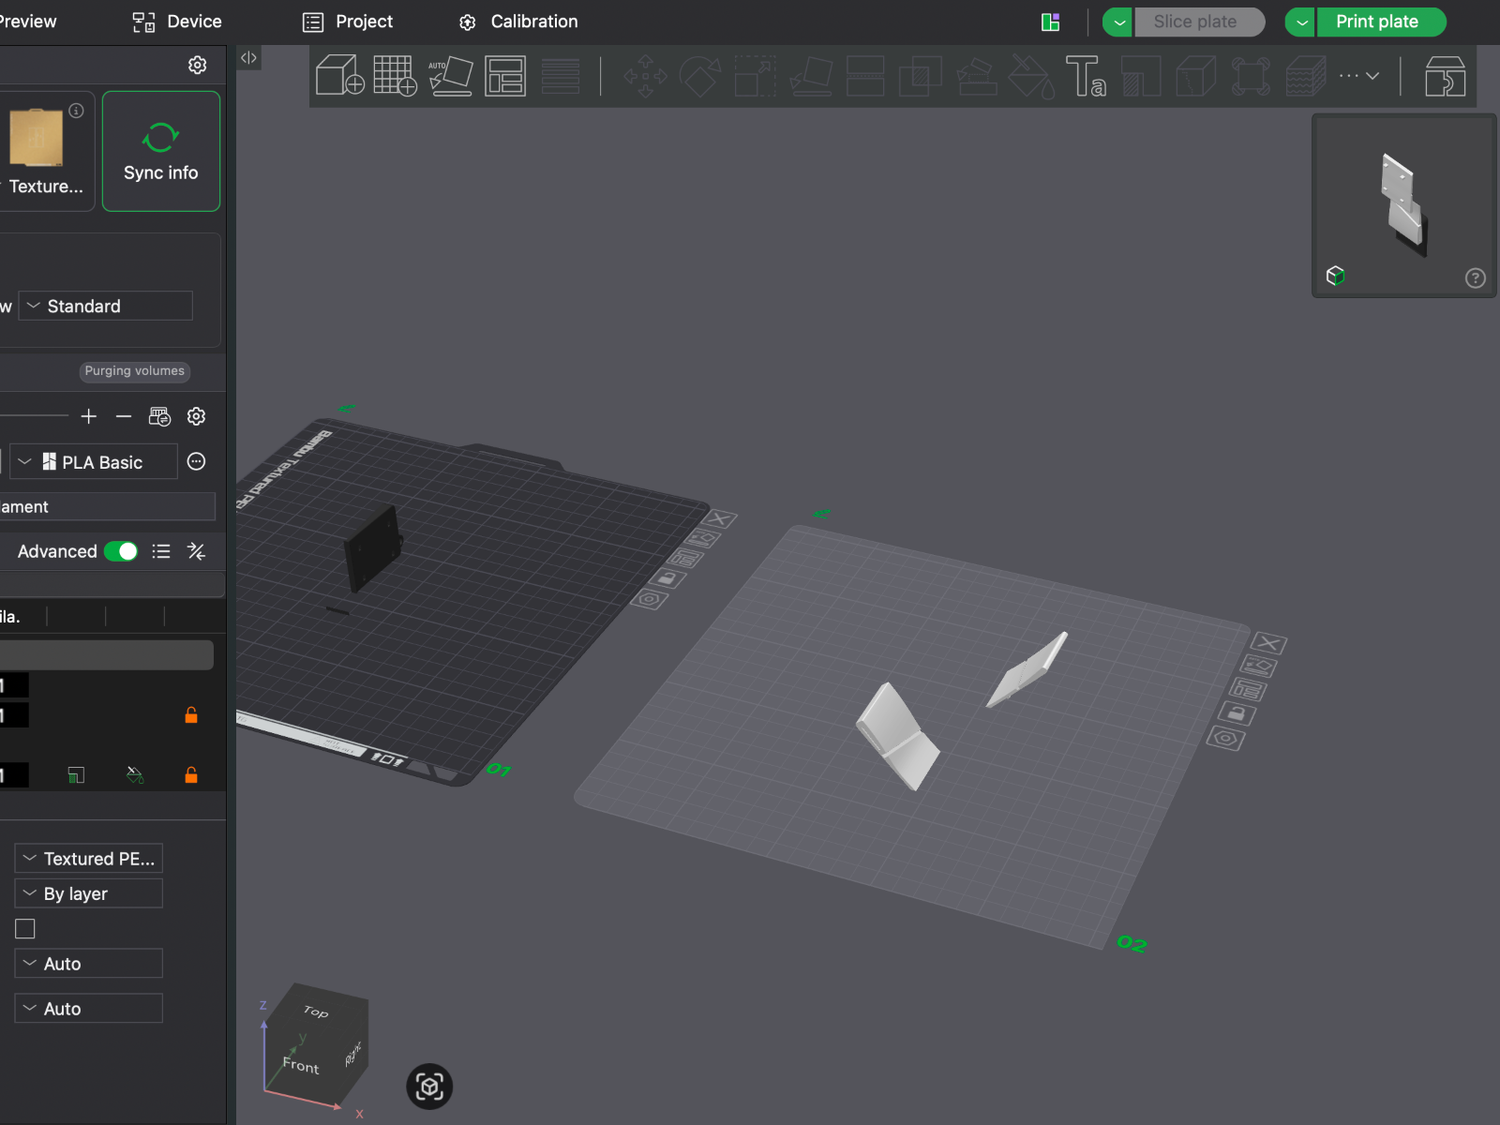The image size is (1500, 1125).
Task: Remove a filament with minus icon
Action: tap(124, 416)
